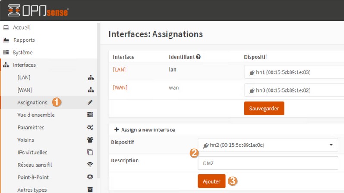Open the Dispositif dropdown showing hn2
Image resolution: width=344 pixels, height=193 pixels.
tap(268, 145)
